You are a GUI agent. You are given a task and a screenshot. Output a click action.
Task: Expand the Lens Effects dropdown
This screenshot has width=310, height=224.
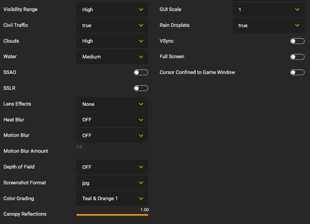point(112,104)
